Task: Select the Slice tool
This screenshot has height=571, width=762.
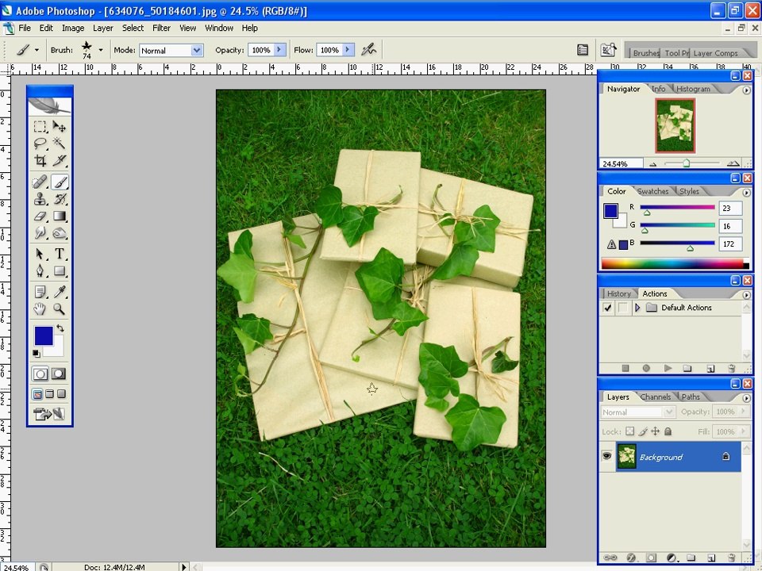Action: pos(60,160)
